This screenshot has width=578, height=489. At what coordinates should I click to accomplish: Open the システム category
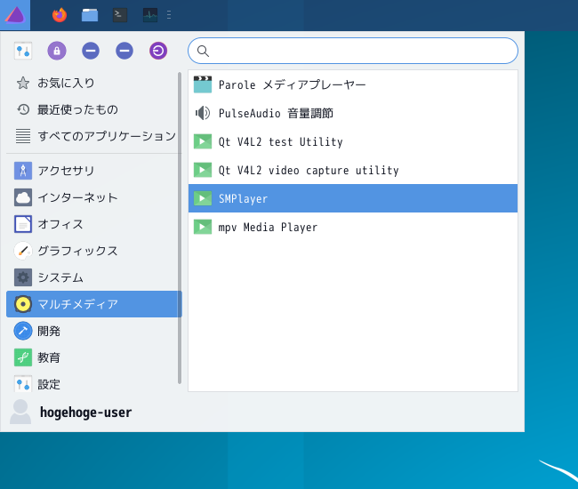coord(92,277)
